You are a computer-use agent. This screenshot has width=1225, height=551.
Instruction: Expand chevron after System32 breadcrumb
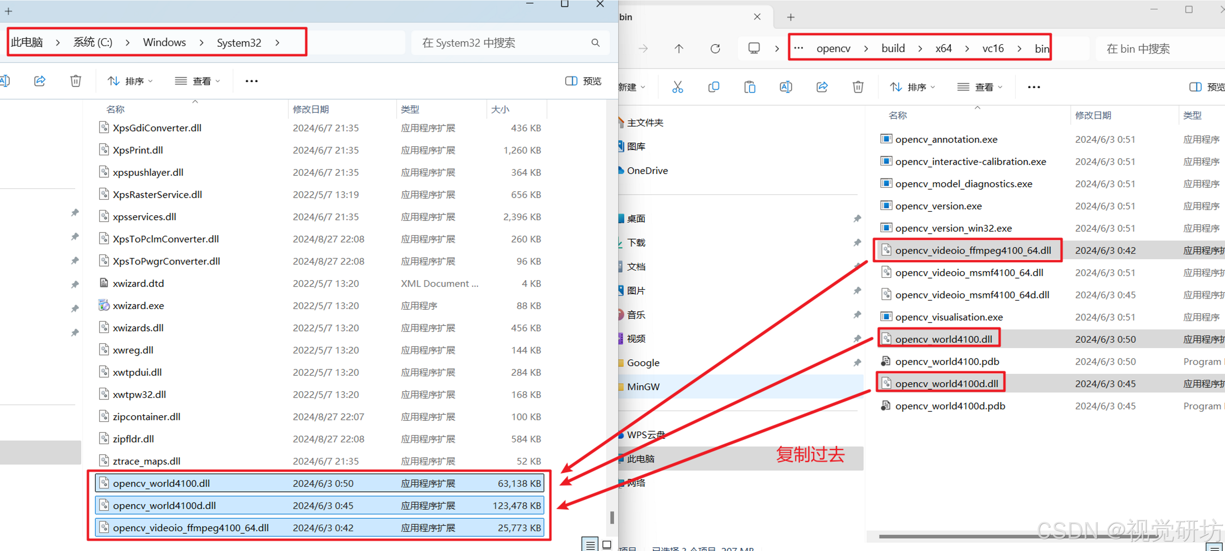click(277, 43)
